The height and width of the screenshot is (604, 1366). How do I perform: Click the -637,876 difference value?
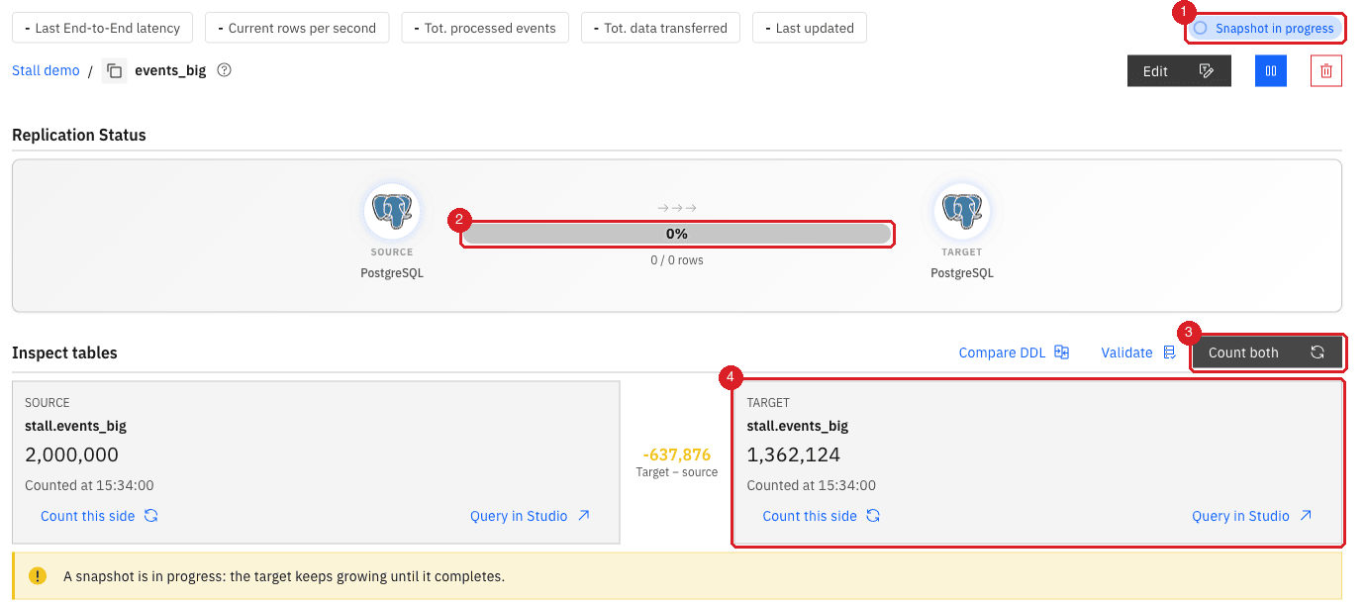click(677, 454)
